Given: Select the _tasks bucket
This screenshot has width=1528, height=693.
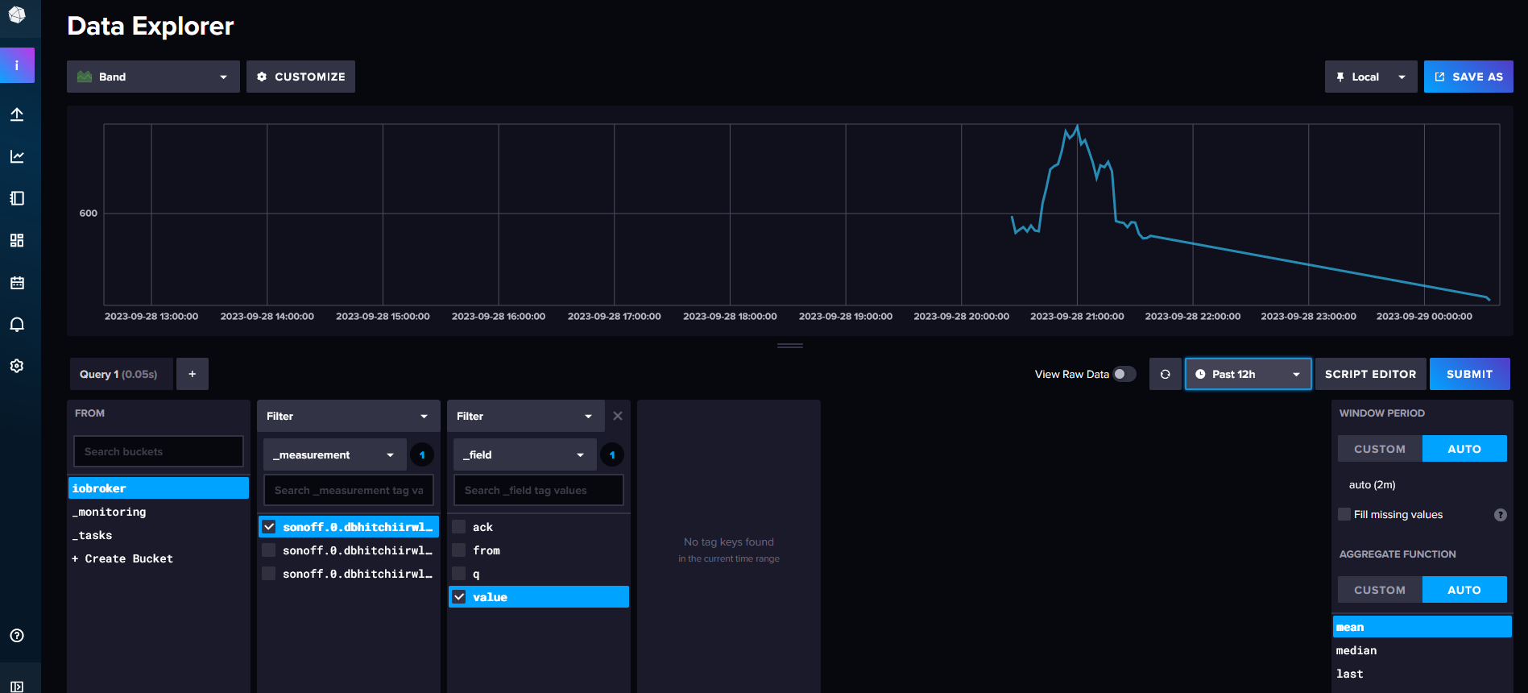Looking at the screenshot, I should point(159,535).
